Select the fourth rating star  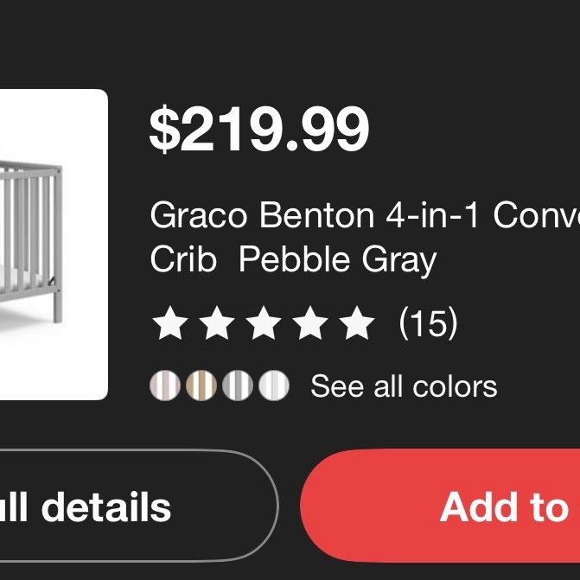coord(310,323)
